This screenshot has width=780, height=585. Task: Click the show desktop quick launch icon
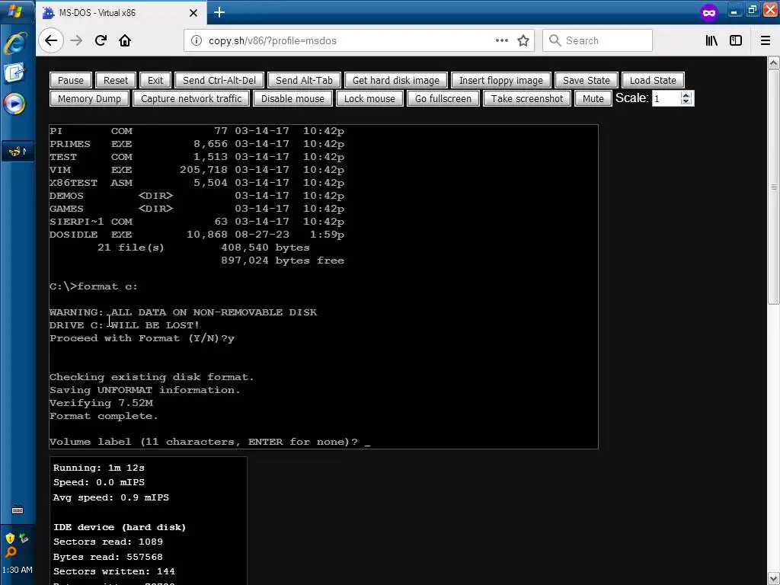click(14, 73)
